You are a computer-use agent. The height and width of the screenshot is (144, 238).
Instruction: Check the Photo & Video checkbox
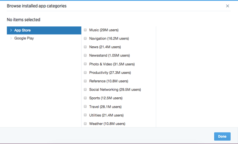(85, 64)
